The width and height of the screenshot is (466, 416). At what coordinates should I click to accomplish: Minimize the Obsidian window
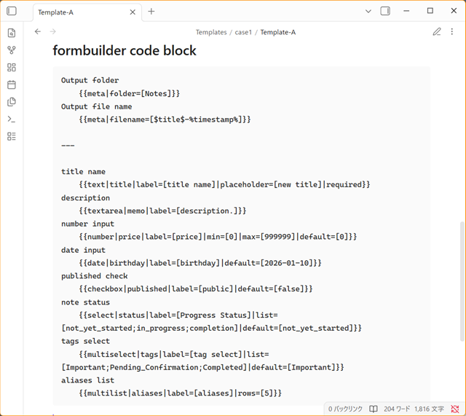pyautogui.click(x=406, y=11)
